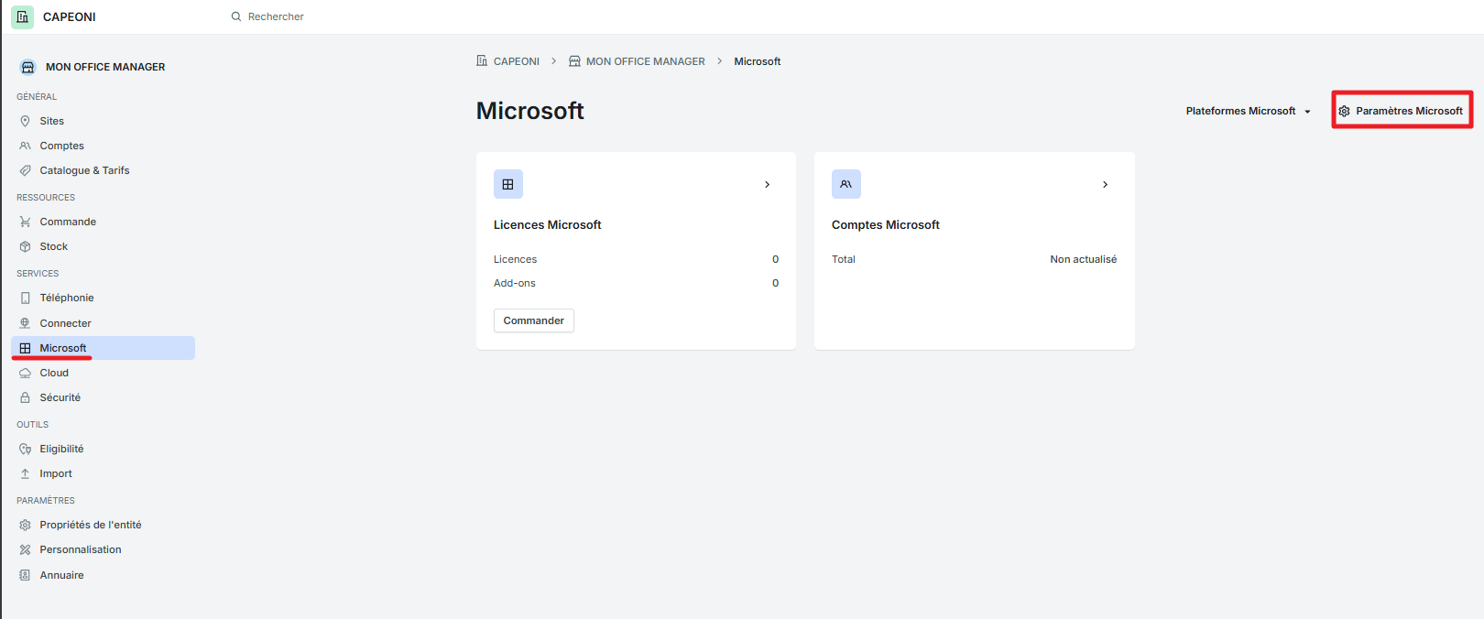The image size is (1484, 619).
Task: Click the Stock box icon
Action: pos(25,246)
